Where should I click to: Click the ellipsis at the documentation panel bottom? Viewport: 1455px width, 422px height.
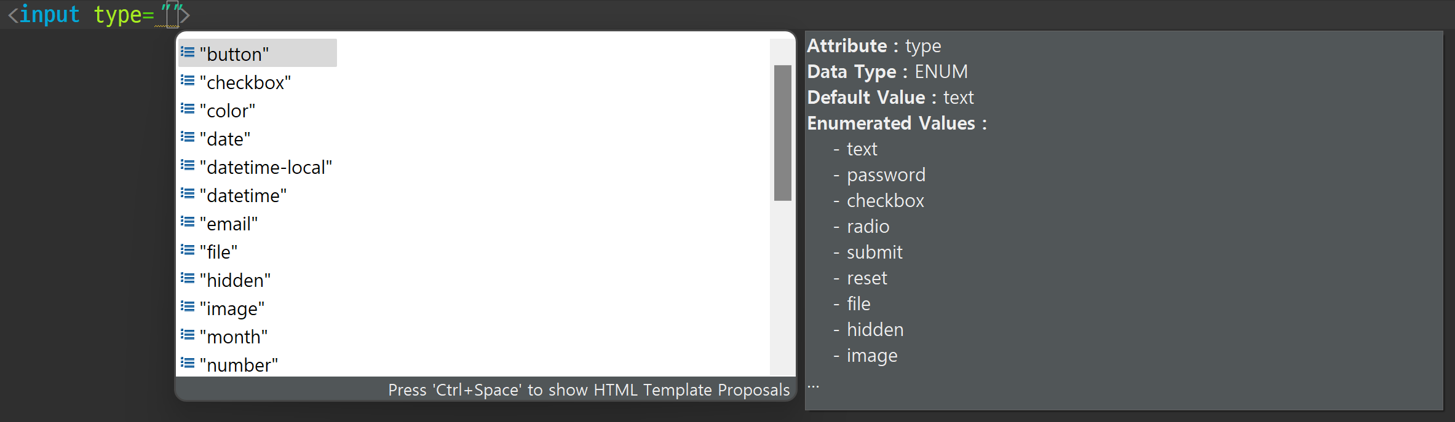tap(813, 386)
